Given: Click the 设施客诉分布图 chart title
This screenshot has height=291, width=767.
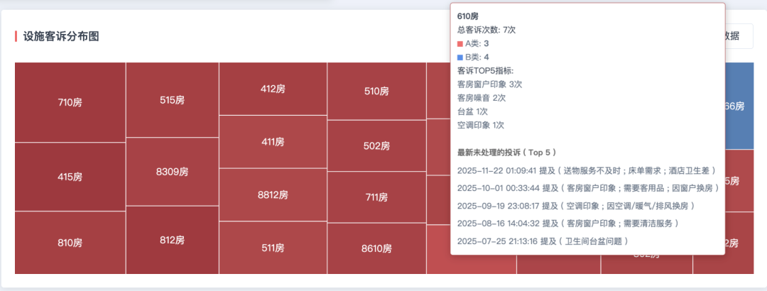Looking at the screenshot, I should [x=60, y=36].
